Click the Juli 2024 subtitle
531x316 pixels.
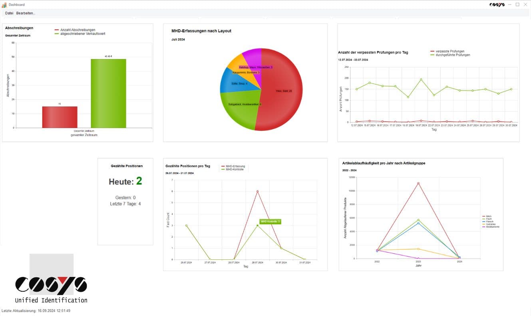[178, 39]
